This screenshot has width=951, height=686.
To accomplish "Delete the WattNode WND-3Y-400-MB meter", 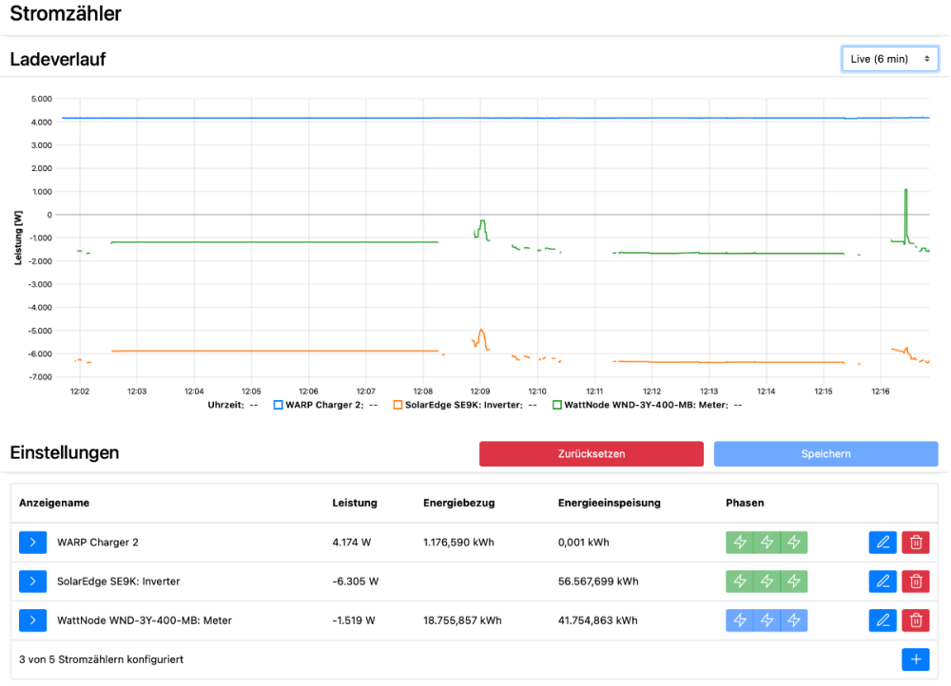I will (x=916, y=620).
